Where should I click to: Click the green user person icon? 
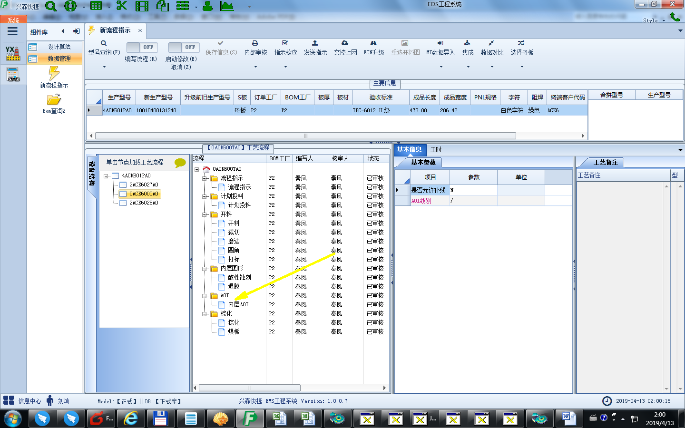click(208, 6)
